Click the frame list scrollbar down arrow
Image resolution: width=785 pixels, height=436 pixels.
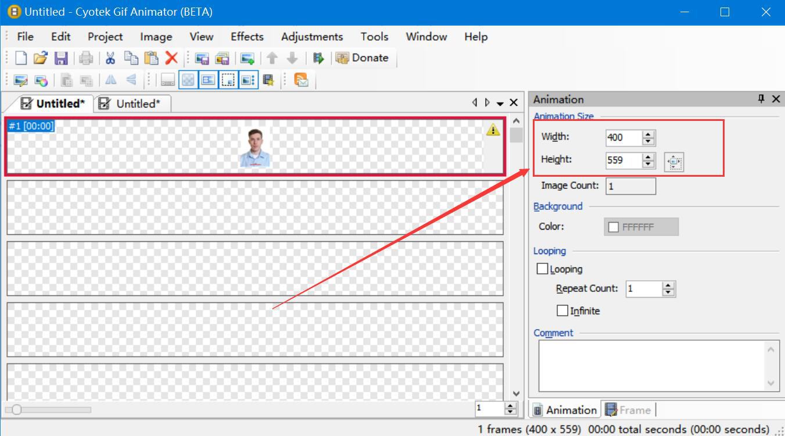pyautogui.click(x=515, y=394)
